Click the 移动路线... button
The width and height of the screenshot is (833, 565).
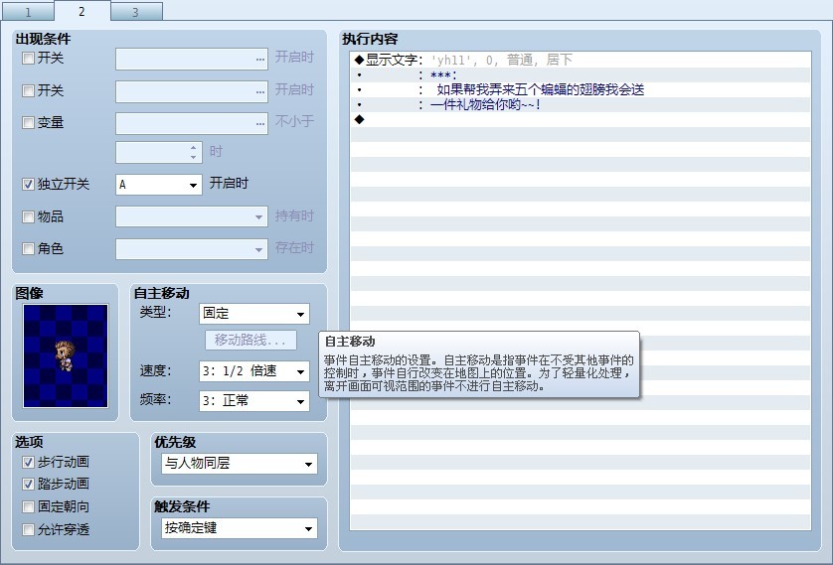point(250,340)
